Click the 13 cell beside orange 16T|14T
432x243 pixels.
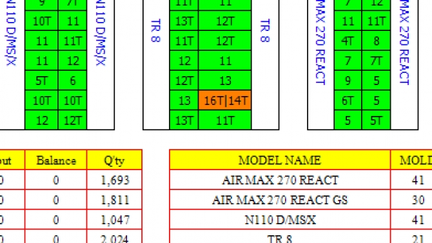(184, 101)
